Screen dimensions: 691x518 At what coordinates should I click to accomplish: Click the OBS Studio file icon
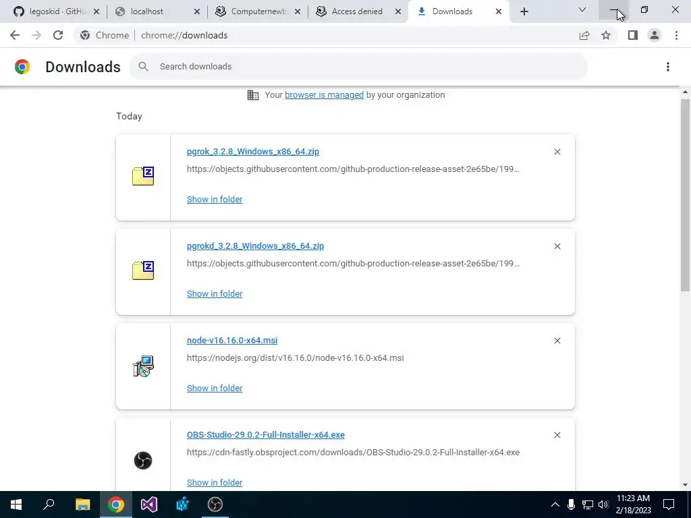pyautogui.click(x=143, y=460)
